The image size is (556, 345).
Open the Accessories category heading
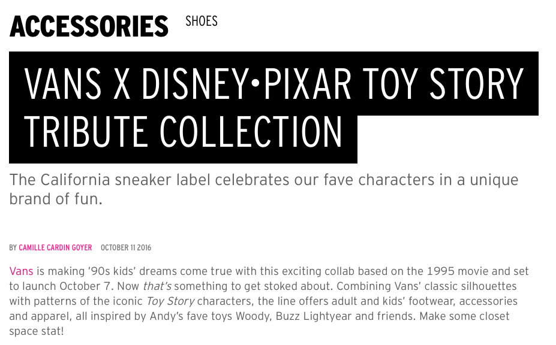tap(89, 26)
